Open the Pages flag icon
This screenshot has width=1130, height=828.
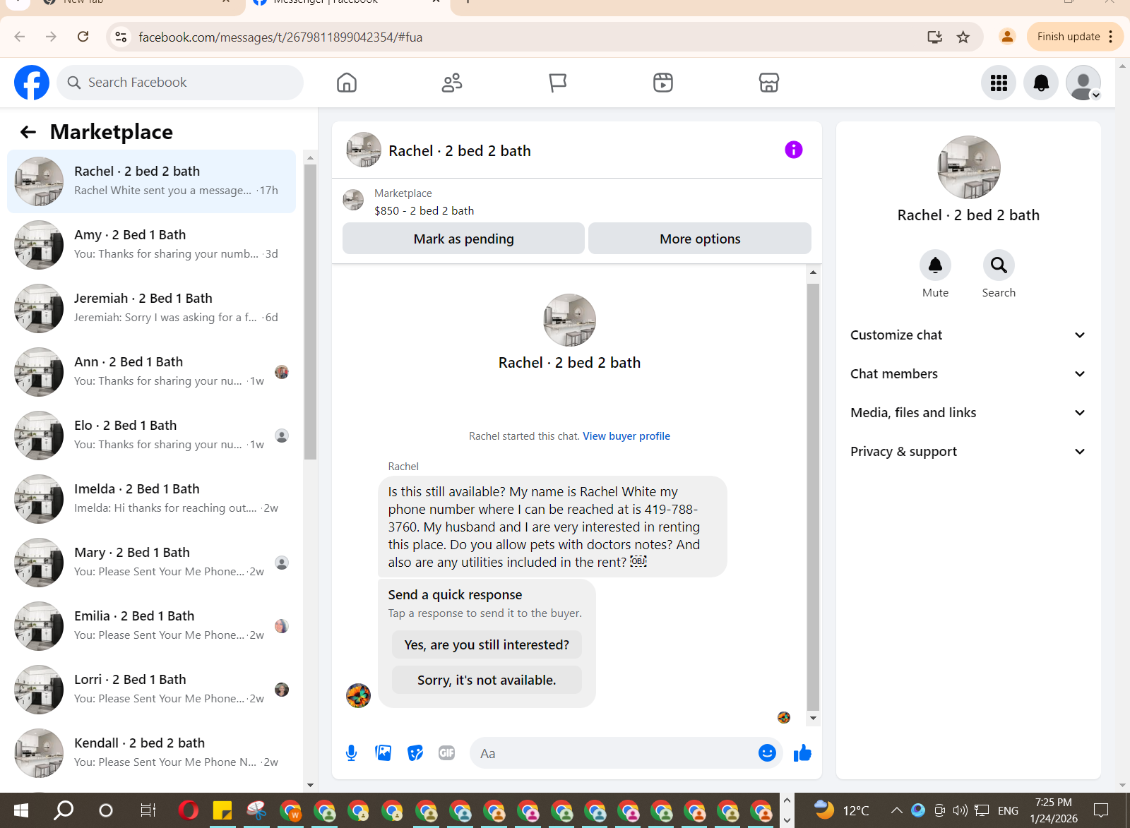pyautogui.click(x=558, y=83)
